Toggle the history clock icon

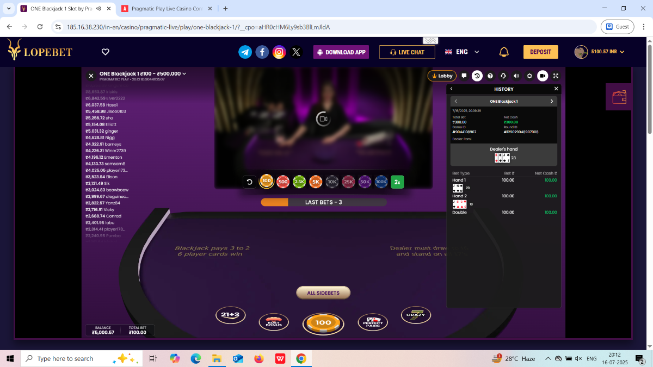pyautogui.click(x=477, y=76)
